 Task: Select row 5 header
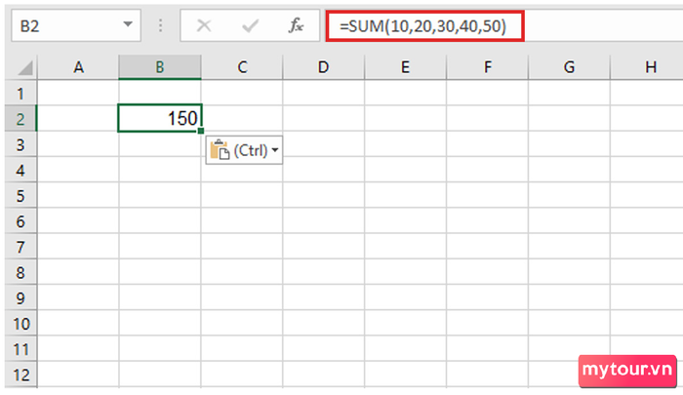20,195
